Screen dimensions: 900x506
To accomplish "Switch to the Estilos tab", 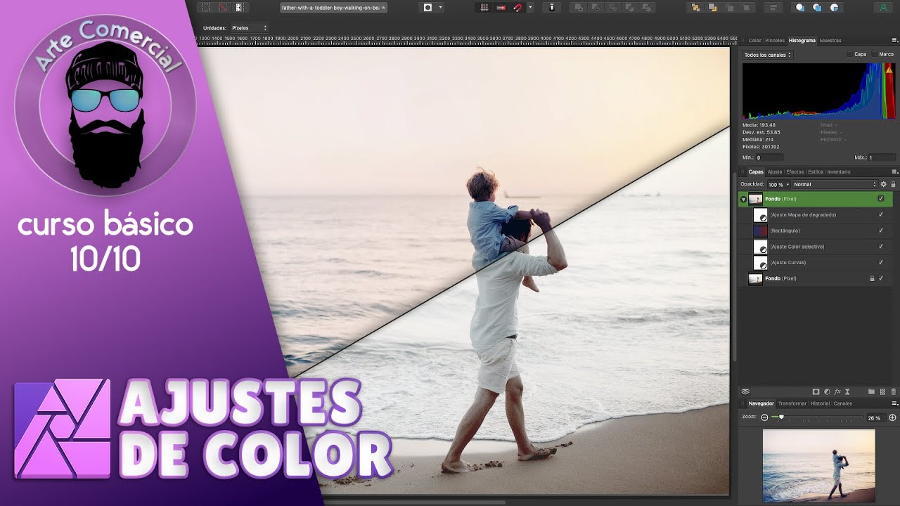I will click(x=816, y=171).
